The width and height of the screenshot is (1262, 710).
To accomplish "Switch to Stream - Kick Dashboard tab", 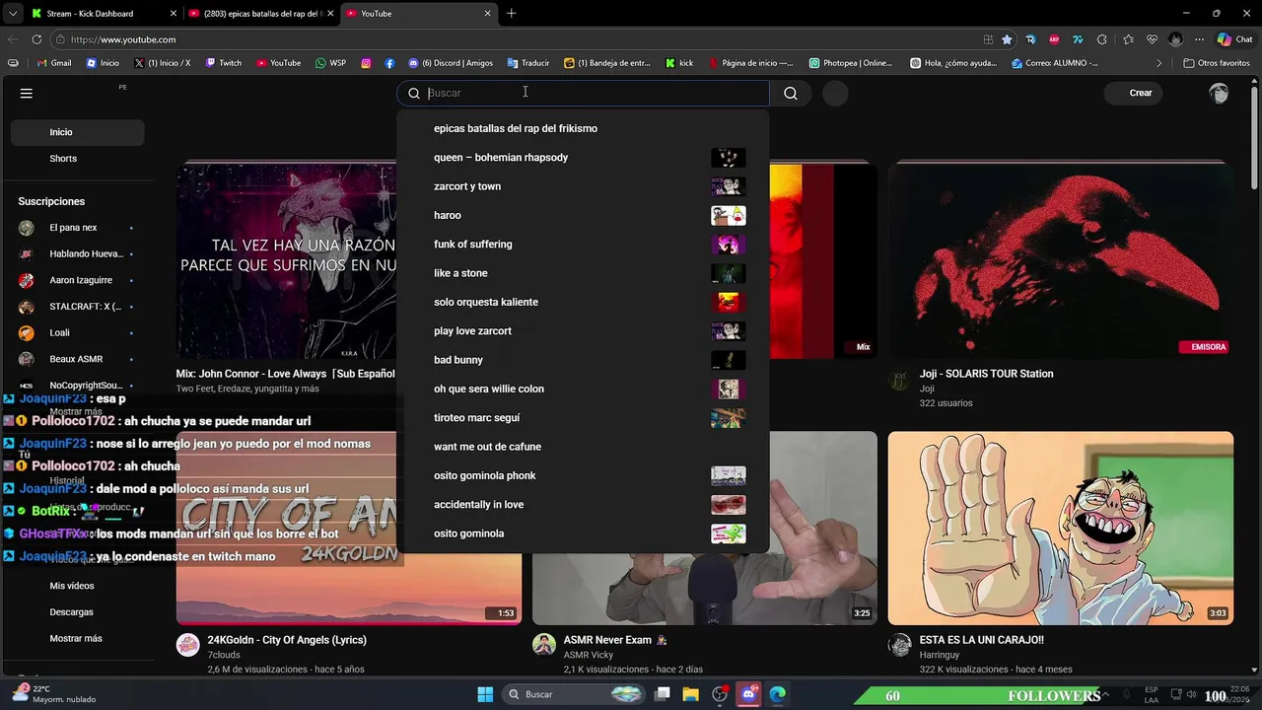I will [103, 14].
